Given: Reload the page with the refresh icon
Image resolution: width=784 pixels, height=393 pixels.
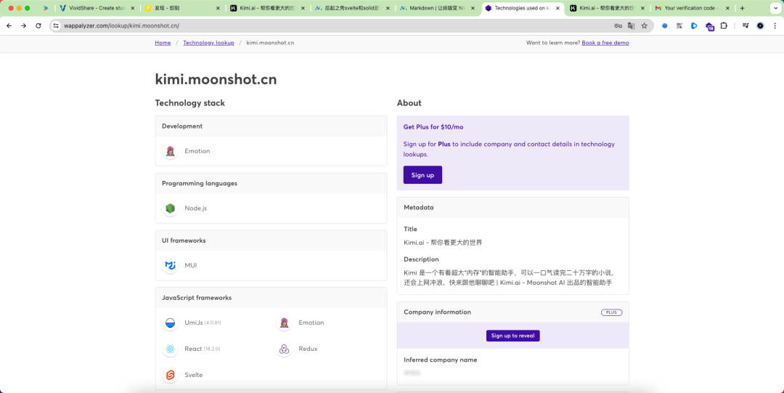Looking at the screenshot, I should click(38, 25).
